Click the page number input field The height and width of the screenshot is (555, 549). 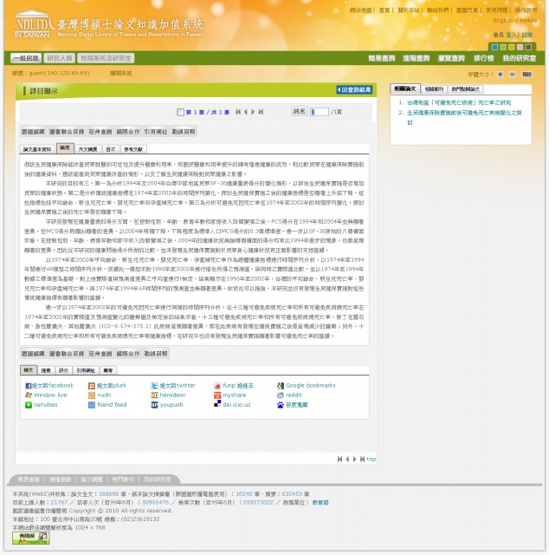point(320,112)
